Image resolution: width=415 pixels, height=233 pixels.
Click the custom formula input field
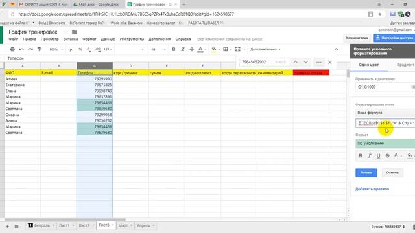pos(385,123)
